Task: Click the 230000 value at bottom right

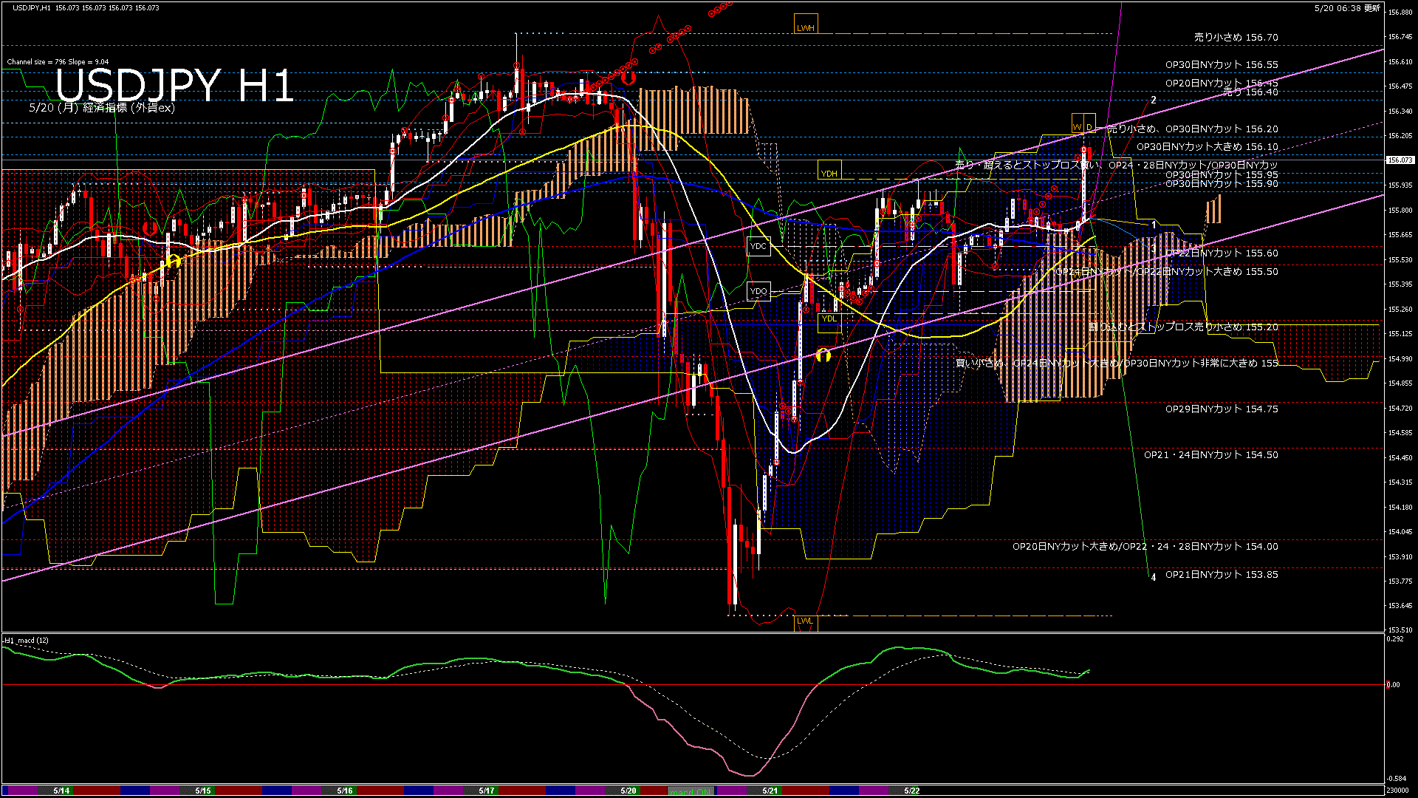Action: (x=1398, y=791)
